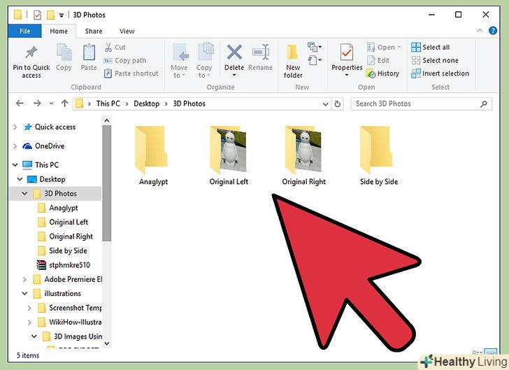Viewport: 509px width, 370px height.
Task: Open the Delete options arrow
Action: 234,76
